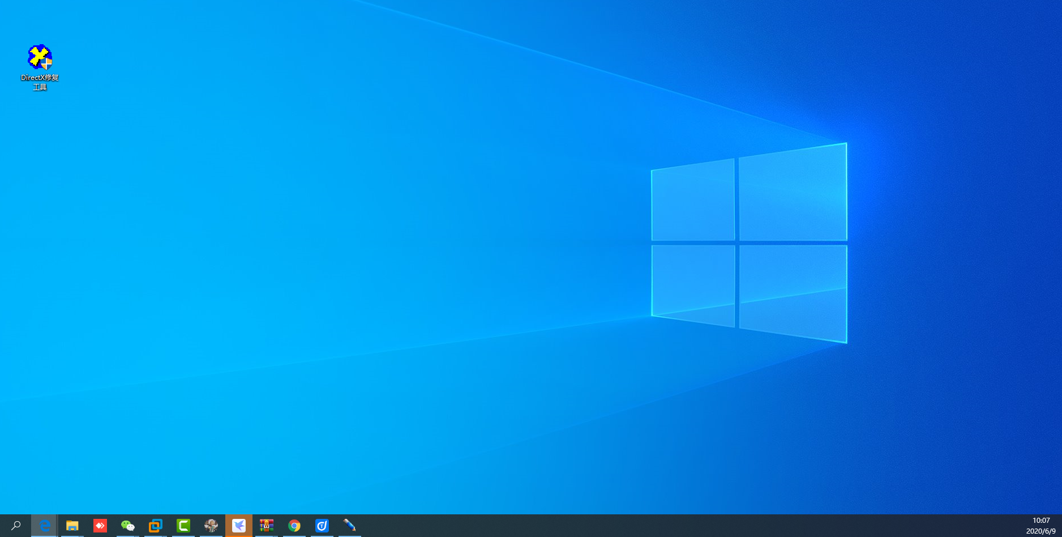This screenshot has height=537, width=1062.
Task: Click the 2020/6/9 date in taskbar
Action: click(1040, 531)
